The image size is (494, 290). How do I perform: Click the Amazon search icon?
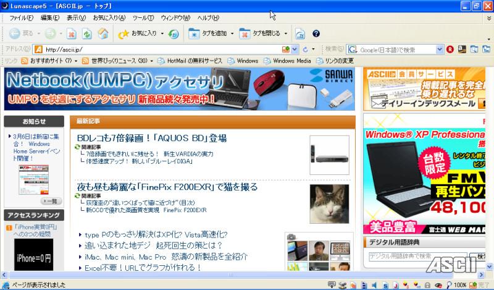[462, 49]
